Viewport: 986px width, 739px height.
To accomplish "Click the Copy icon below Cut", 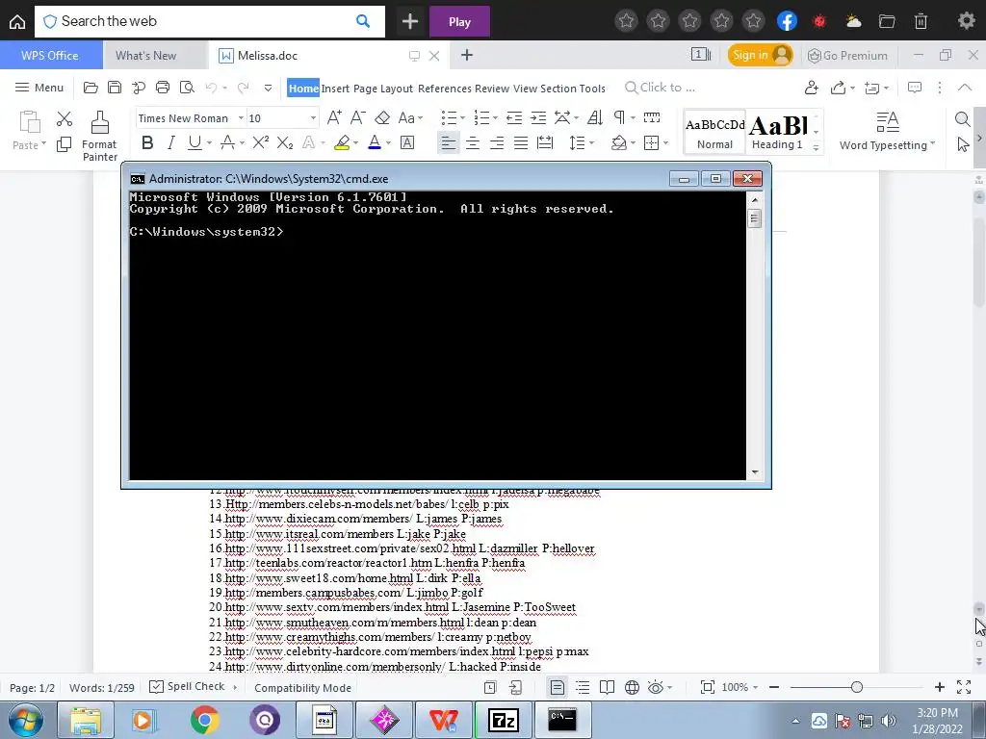I will [65, 144].
